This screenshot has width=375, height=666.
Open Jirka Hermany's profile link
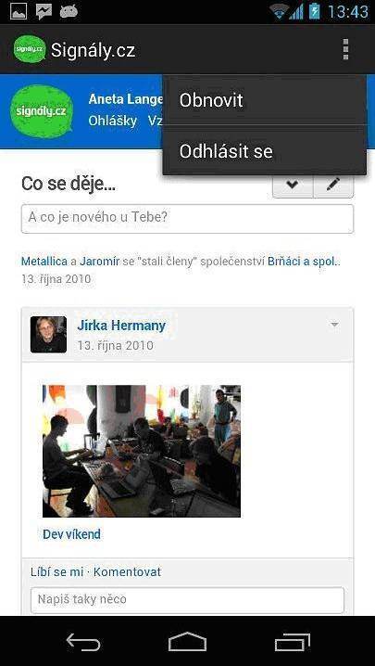click(x=121, y=326)
